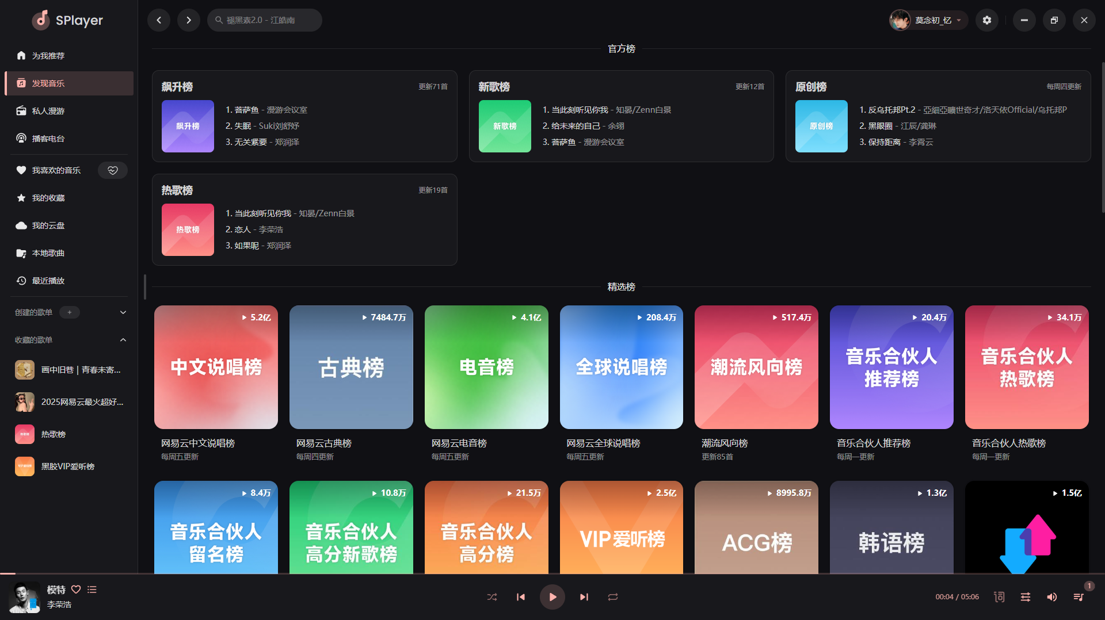Favorite the current song 模特 with the heart
Viewport: 1105px width, 620px height.
[x=77, y=590]
